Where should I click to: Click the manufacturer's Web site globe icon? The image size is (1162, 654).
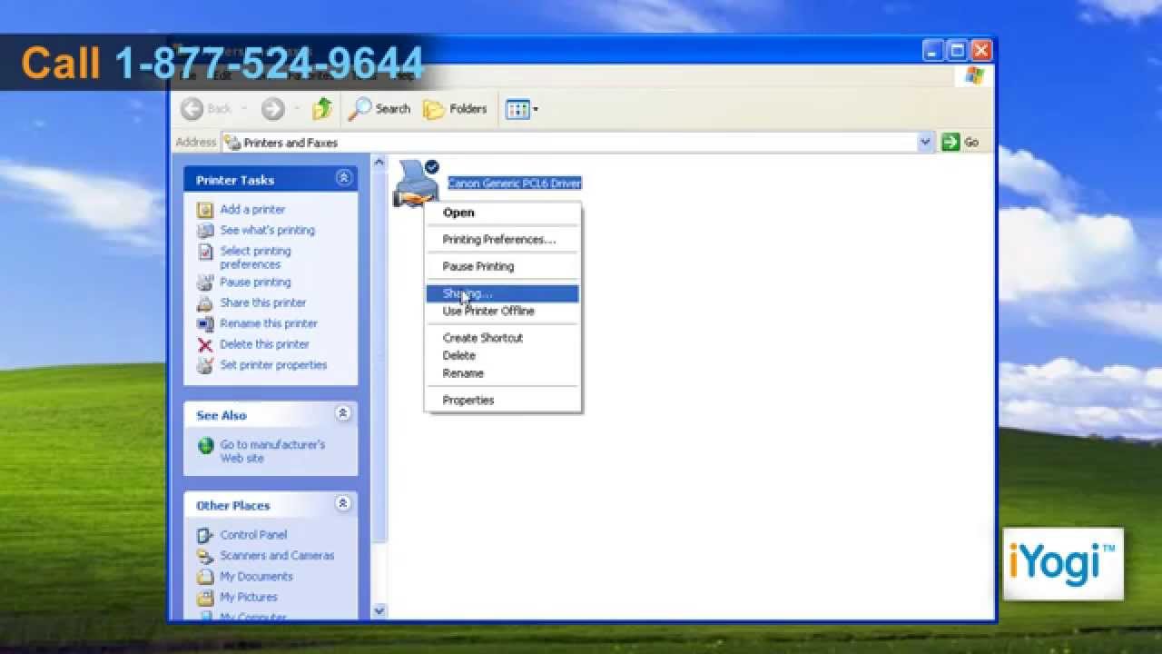click(205, 446)
